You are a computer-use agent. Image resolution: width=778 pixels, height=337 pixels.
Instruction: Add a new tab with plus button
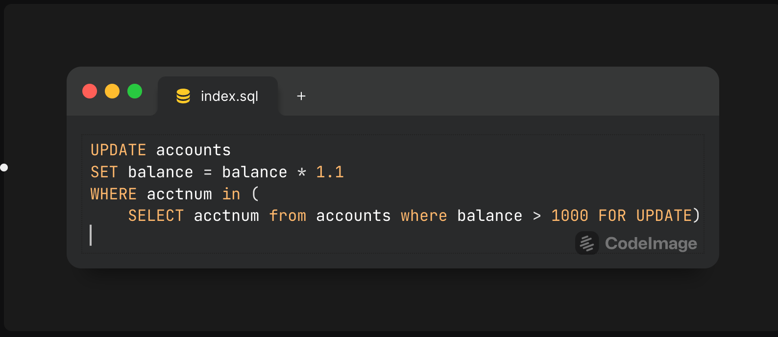pos(301,96)
